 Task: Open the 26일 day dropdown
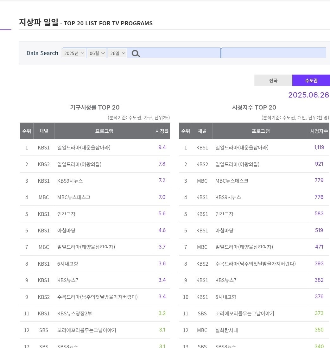point(117,53)
